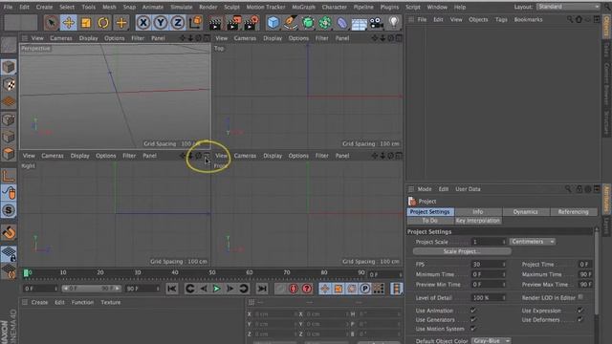Open Perspective viewport Cameras menu
The image size is (612, 344).
coord(61,38)
